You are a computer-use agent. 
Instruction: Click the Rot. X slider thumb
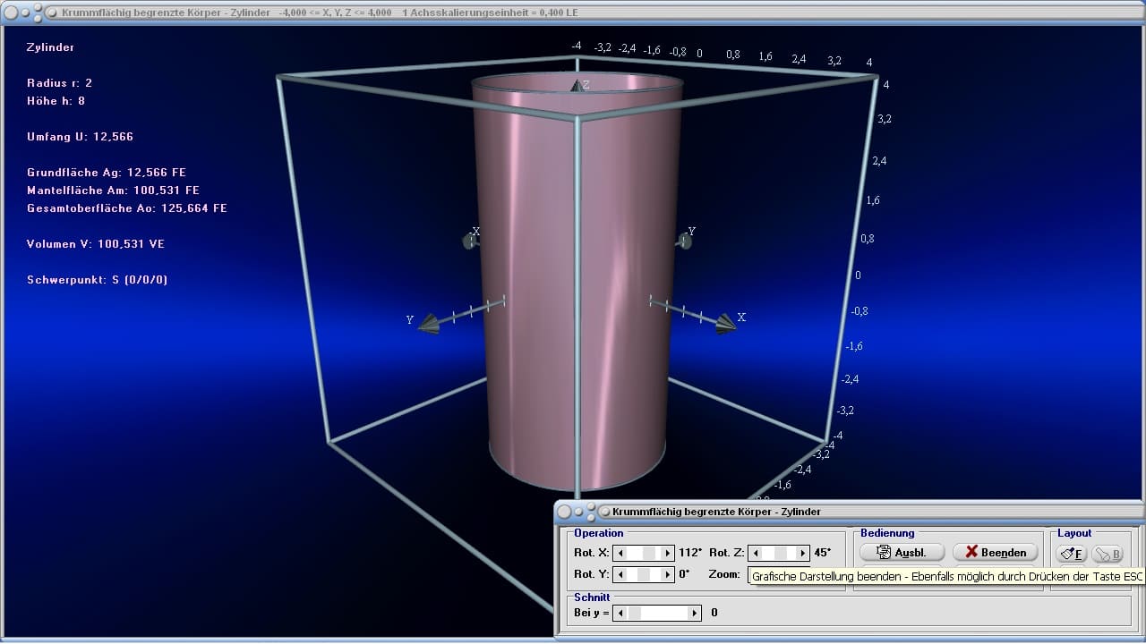[x=651, y=554]
